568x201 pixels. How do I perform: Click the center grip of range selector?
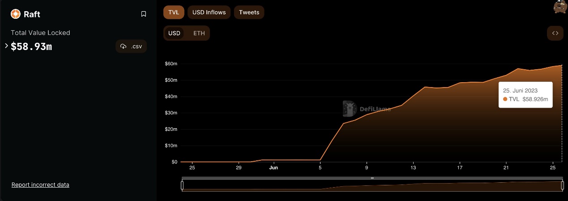coord(372,178)
